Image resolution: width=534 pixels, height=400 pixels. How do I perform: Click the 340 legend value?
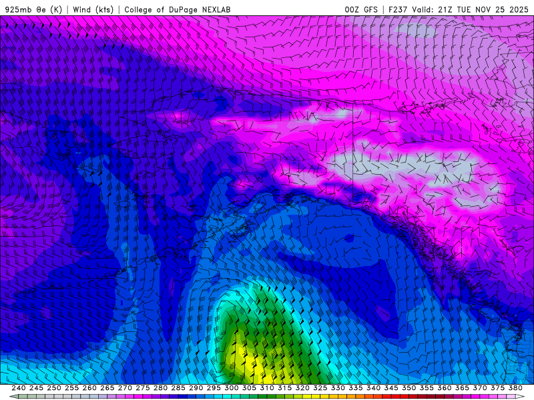[373, 388]
